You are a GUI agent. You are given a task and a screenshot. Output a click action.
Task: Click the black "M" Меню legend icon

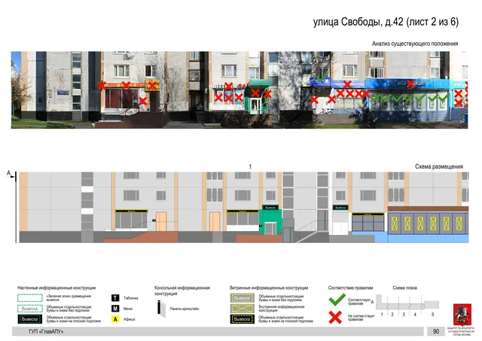click(x=115, y=309)
